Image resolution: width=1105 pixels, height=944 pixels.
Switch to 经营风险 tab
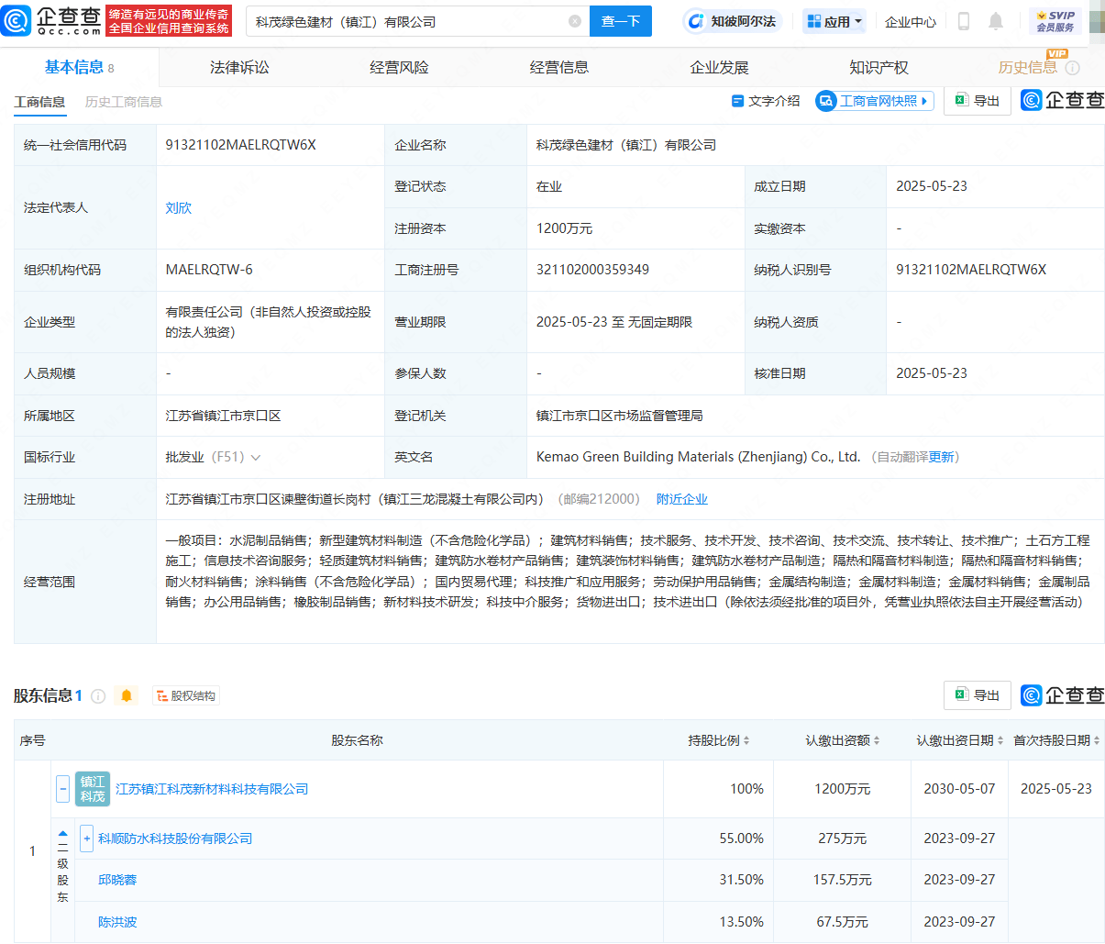click(399, 68)
